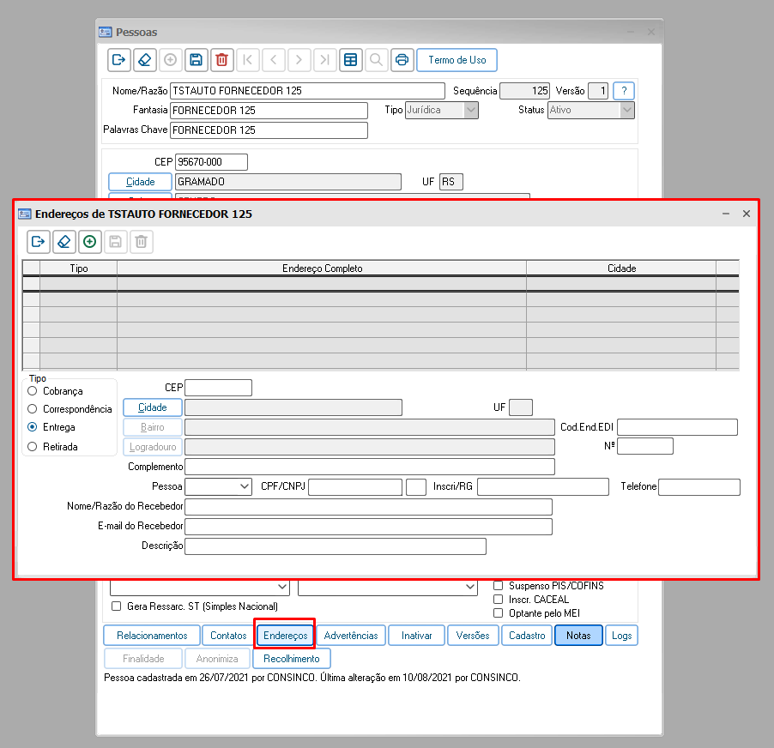Open Versões
774x748 pixels.
tap(473, 636)
